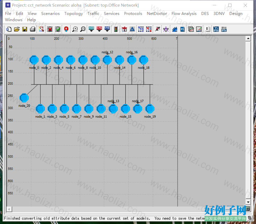Screen dimensions: 256x224
Task: Click the horizontal scrollbar left arrow
Action: [9, 209]
